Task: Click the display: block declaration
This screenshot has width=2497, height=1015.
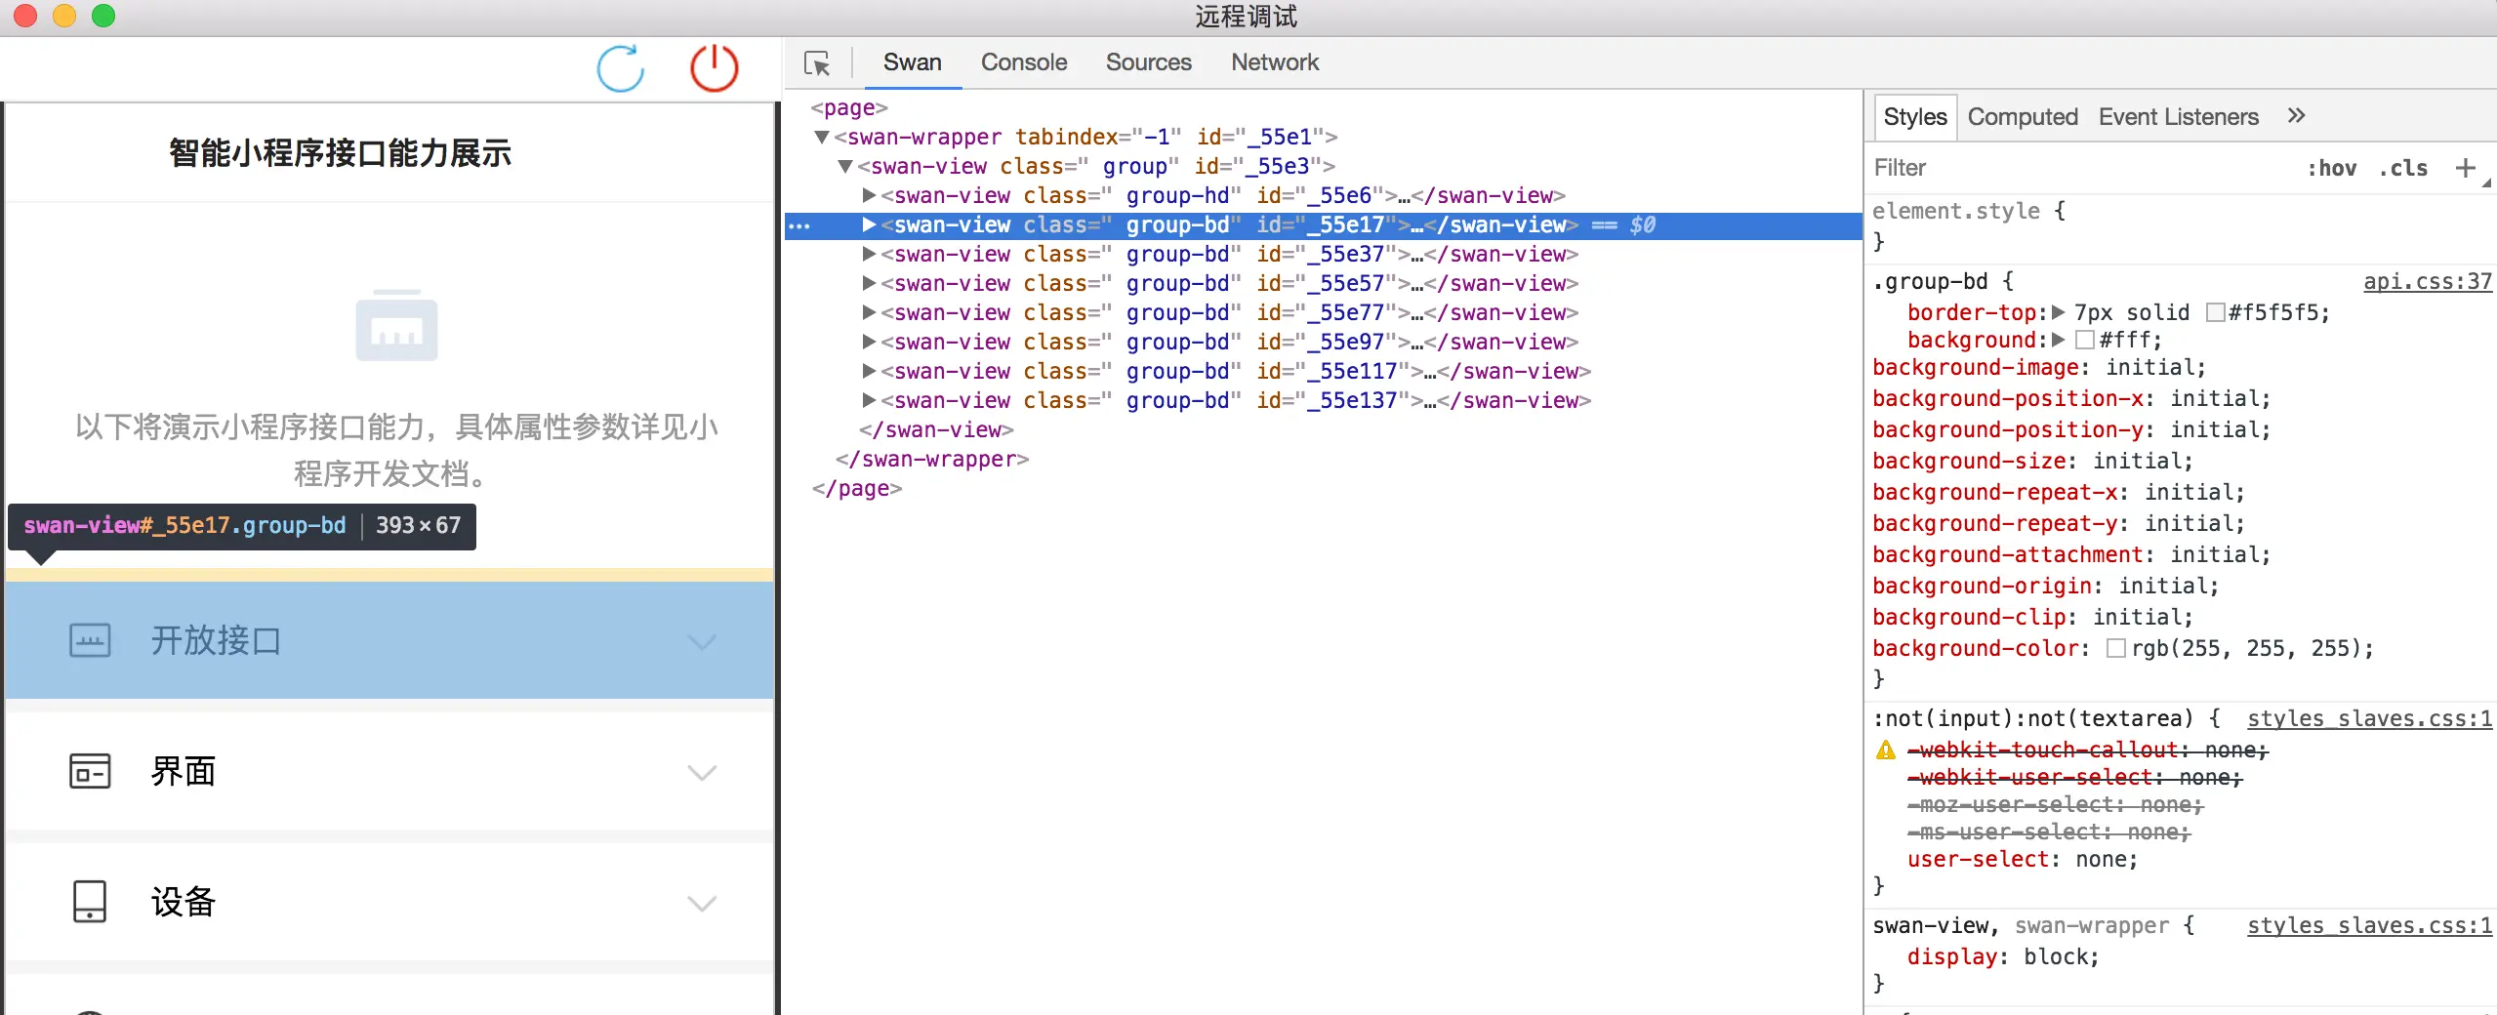Action: tap(2003, 956)
